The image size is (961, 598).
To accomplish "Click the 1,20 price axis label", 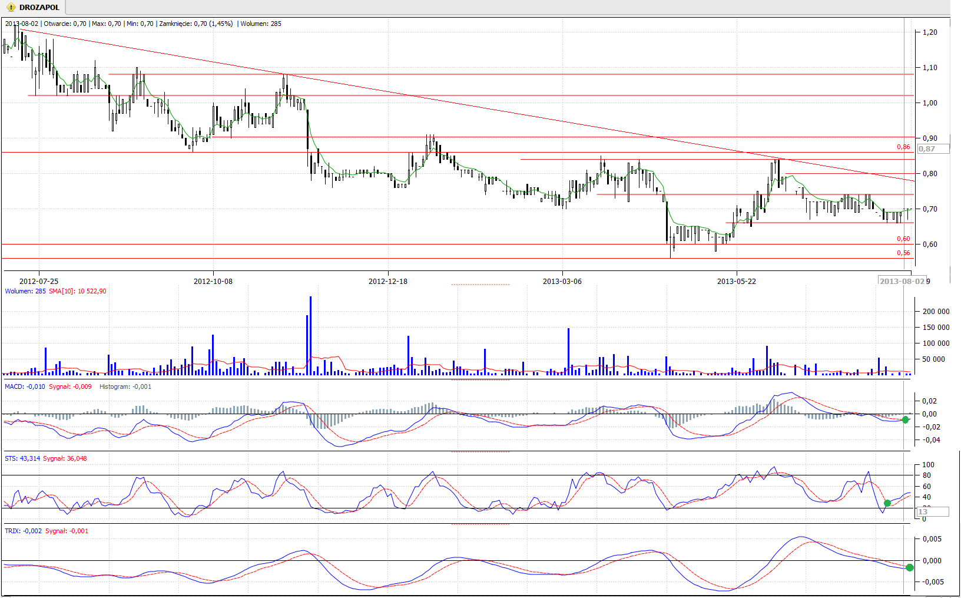I will [930, 32].
